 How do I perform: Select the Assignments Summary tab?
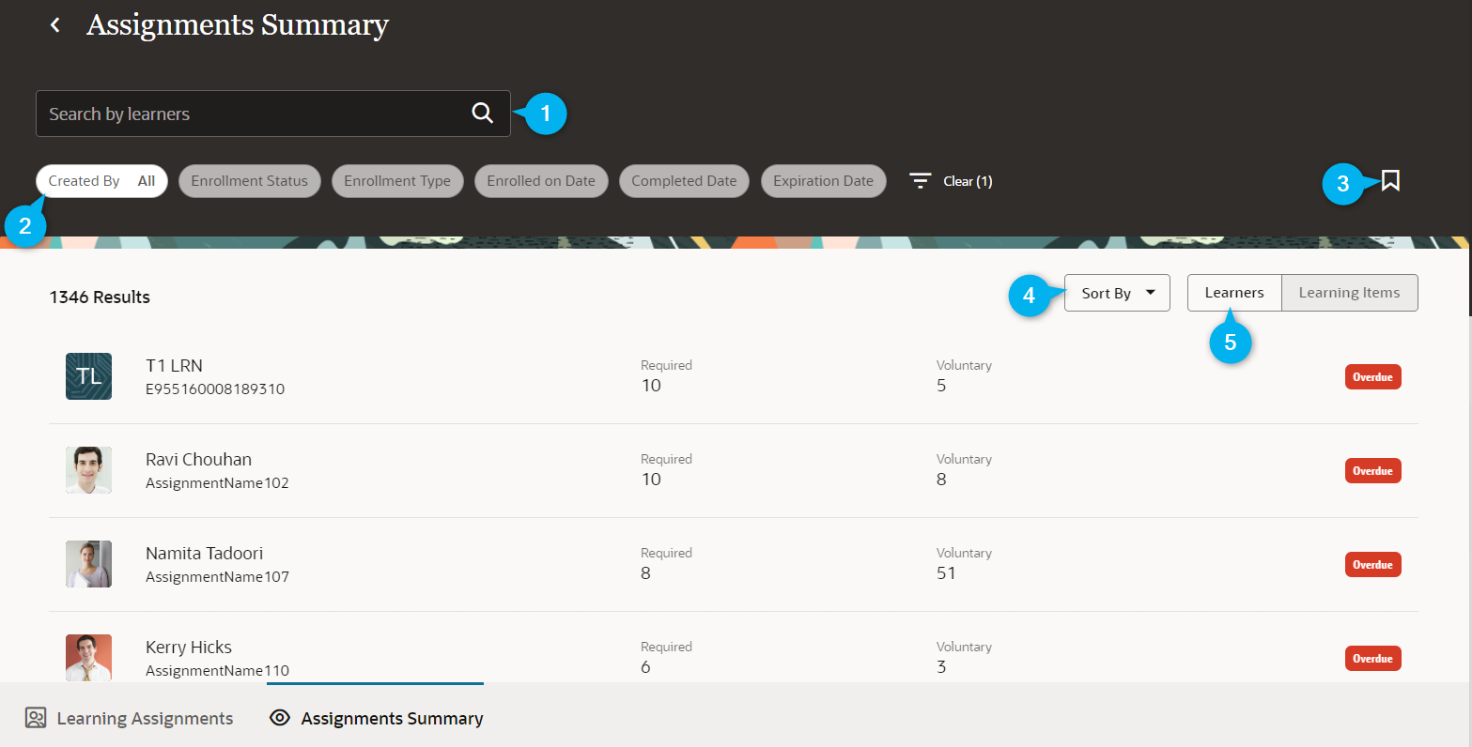coord(376,718)
